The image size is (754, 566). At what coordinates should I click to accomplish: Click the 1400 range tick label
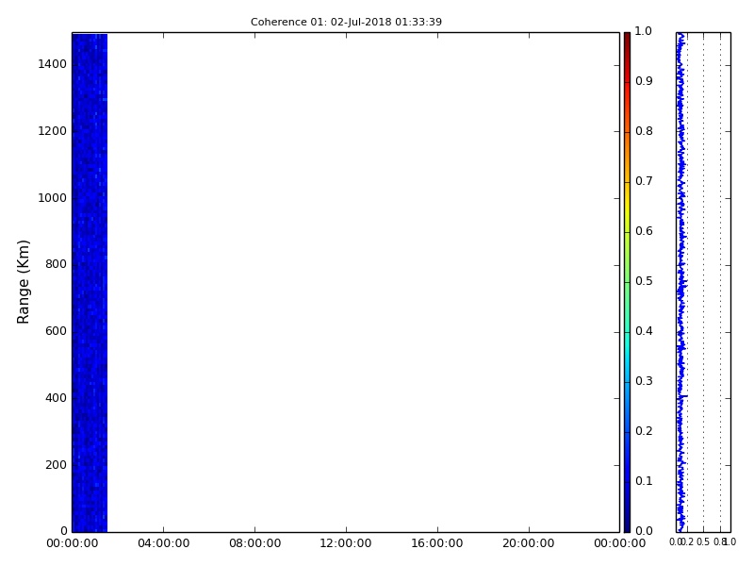point(52,64)
